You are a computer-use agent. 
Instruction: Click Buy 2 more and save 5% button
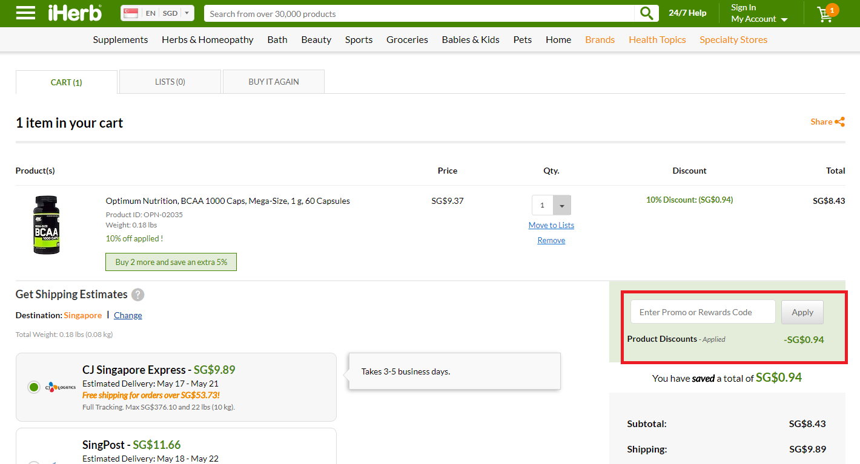[x=171, y=262]
